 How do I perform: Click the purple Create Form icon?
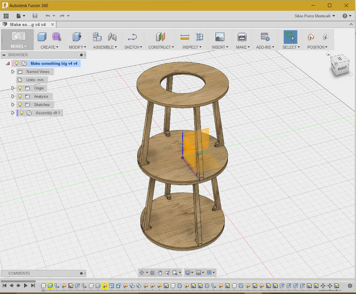point(57,36)
